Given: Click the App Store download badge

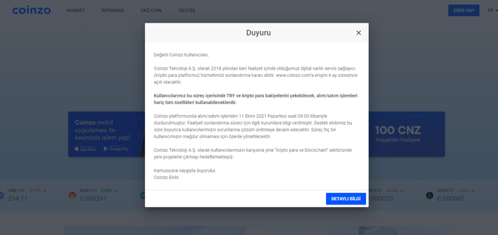Looking at the screenshot, I should 85,148.
